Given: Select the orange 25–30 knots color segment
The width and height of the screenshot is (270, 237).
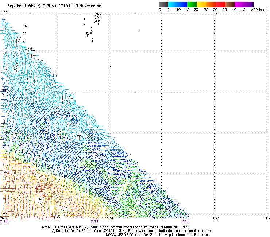Looking at the screenshot, I should coord(211,4).
